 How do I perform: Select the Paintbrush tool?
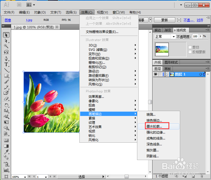pyautogui.click(x=6, y=81)
